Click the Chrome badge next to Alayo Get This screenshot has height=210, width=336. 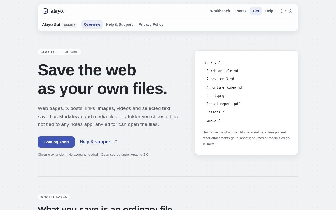(x=70, y=25)
